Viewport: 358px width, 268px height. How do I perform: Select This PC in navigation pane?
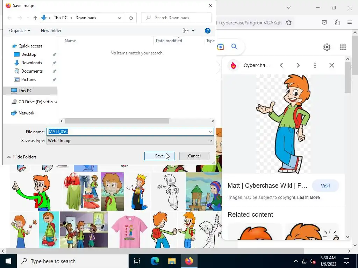[25, 90]
